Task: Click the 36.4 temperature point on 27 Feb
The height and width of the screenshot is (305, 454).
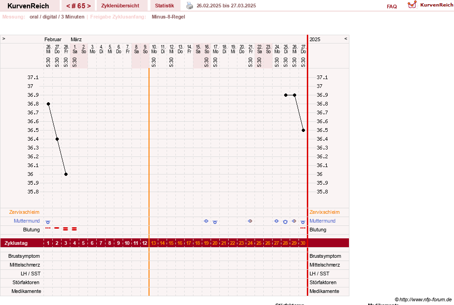Action: (x=57, y=139)
